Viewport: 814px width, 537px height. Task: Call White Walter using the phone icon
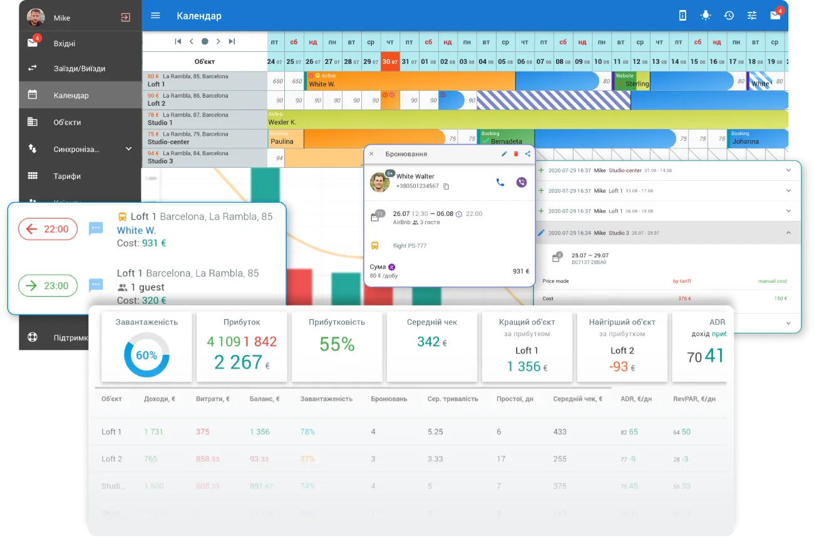[x=500, y=182]
